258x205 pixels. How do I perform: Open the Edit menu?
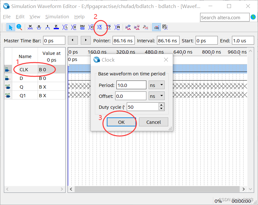[20, 17]
